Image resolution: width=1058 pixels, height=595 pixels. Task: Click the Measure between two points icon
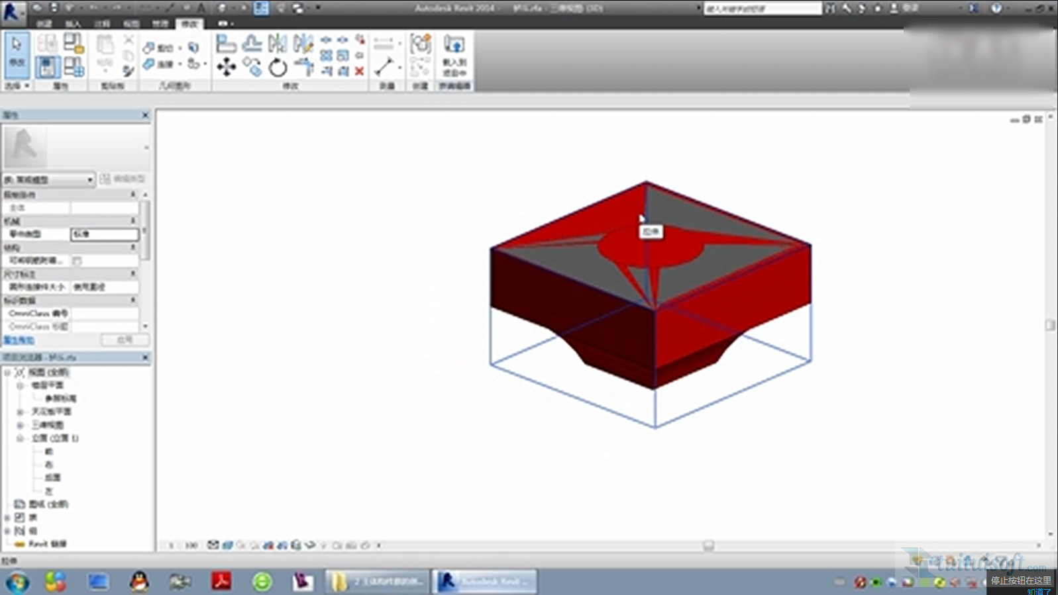(384, 66)
